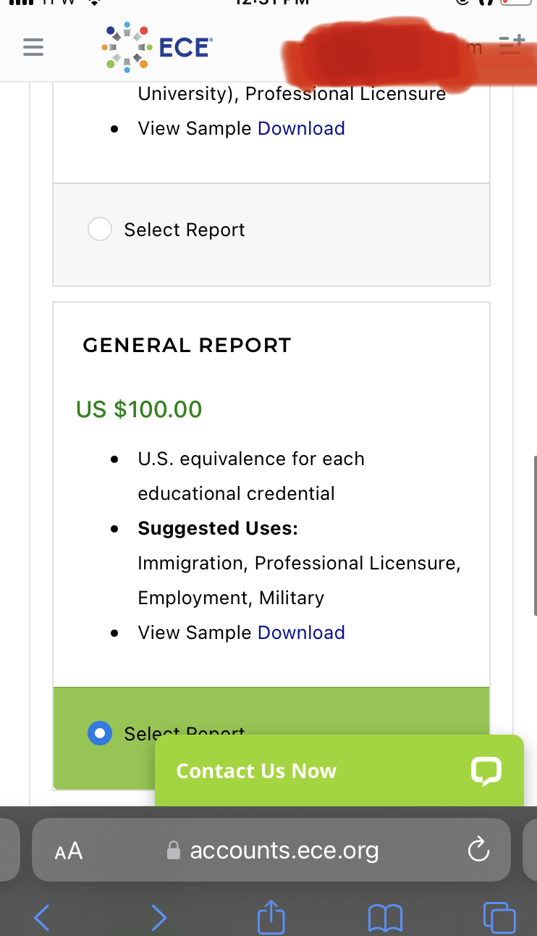Show all open Safari tabs
The width and height of the screenshot is (537, 936).
click(499, 918)
